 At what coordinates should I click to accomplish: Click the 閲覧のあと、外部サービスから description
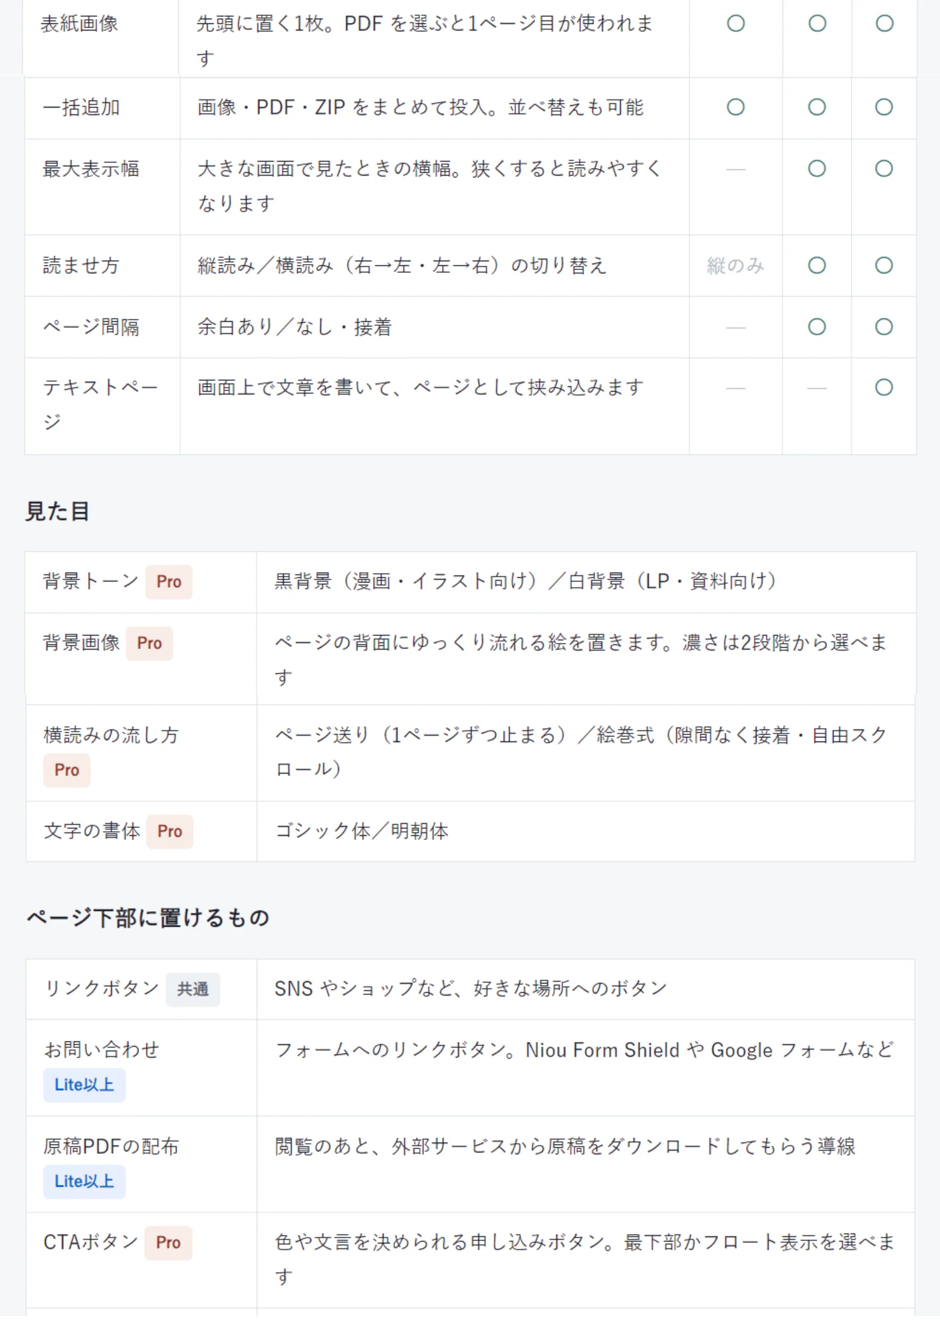(x=565, y=1146)
